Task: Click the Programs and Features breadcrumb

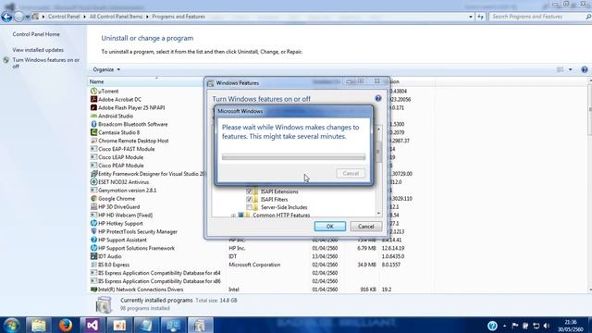Action: [x=179, y=17]
